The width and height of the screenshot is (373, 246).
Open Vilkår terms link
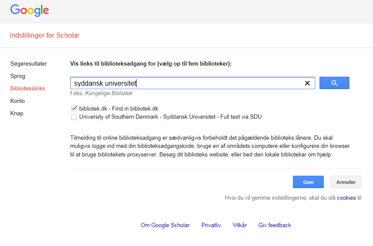click(239, 225)
